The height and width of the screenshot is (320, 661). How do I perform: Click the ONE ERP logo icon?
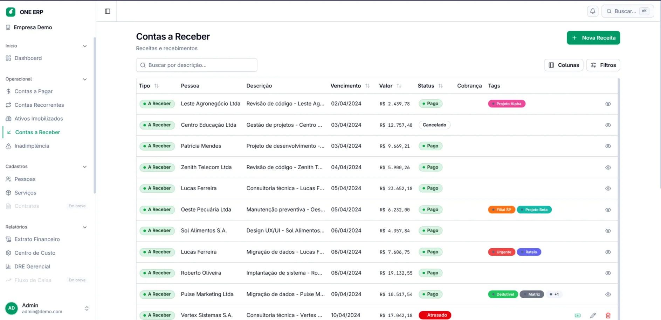(x=11, y=12)
